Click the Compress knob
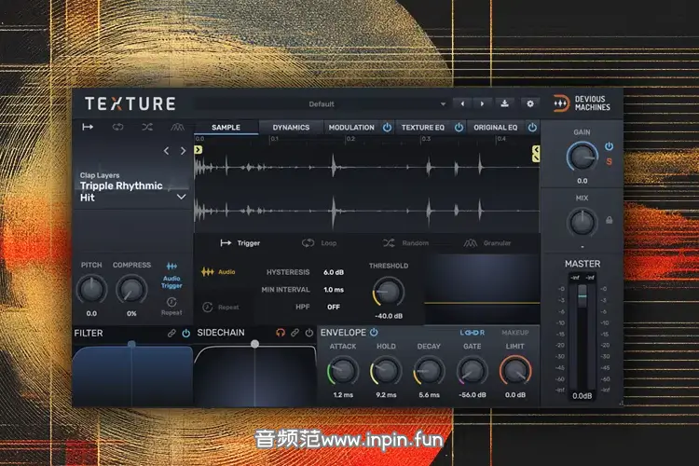The height and width of the screenshot is (466, 699). tap(131, 290)
